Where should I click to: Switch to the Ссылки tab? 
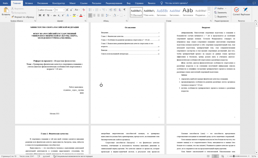click(84, 3)
